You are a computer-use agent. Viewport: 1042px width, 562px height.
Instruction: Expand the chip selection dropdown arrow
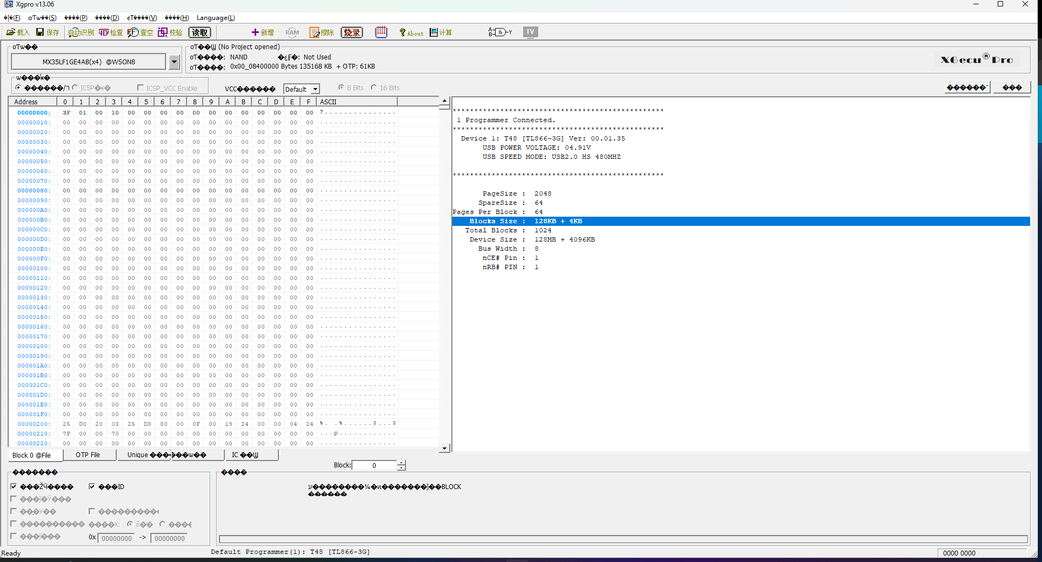pyautogui.click(x=174, y=62)
